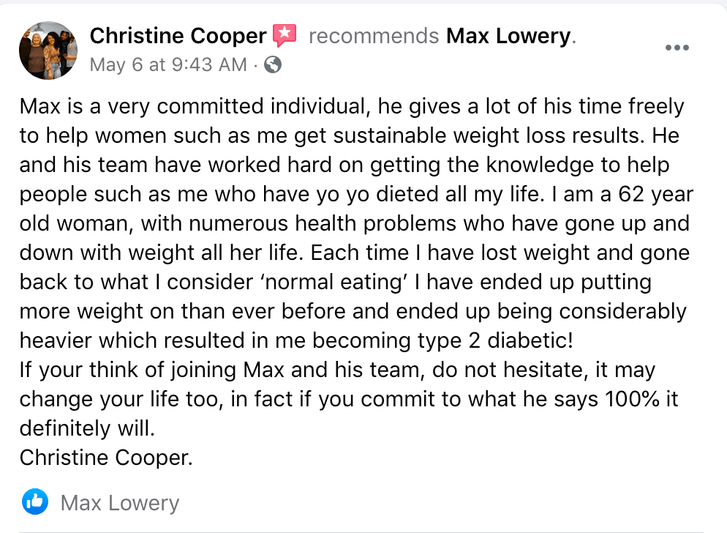This screenshot has width=727, height=533.
Task: Click the pink star recommendation badge
Action: coord(285,35)
